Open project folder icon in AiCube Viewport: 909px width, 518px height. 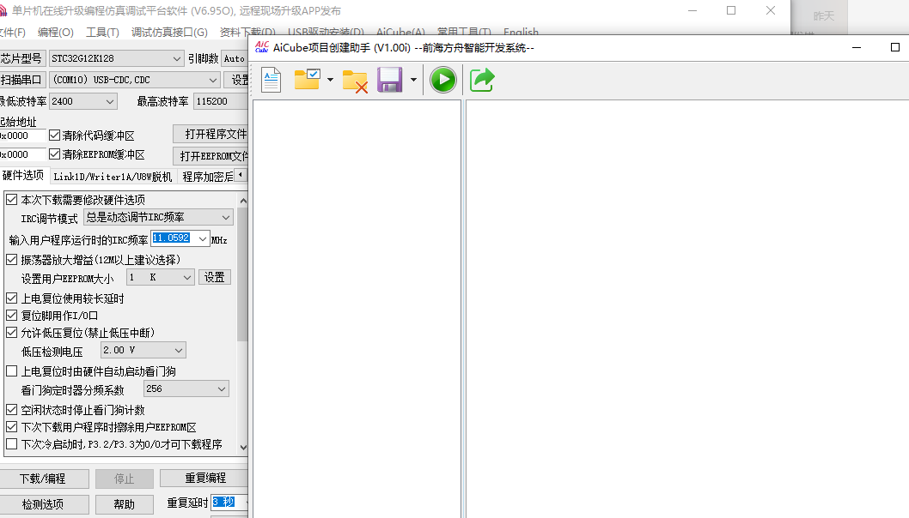coord(308,79)
